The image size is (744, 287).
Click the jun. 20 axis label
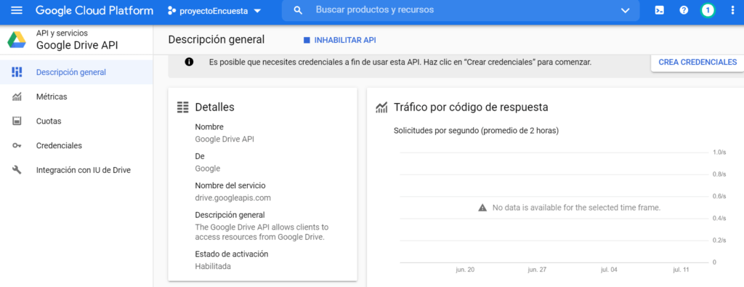click(x=465, y=270)
